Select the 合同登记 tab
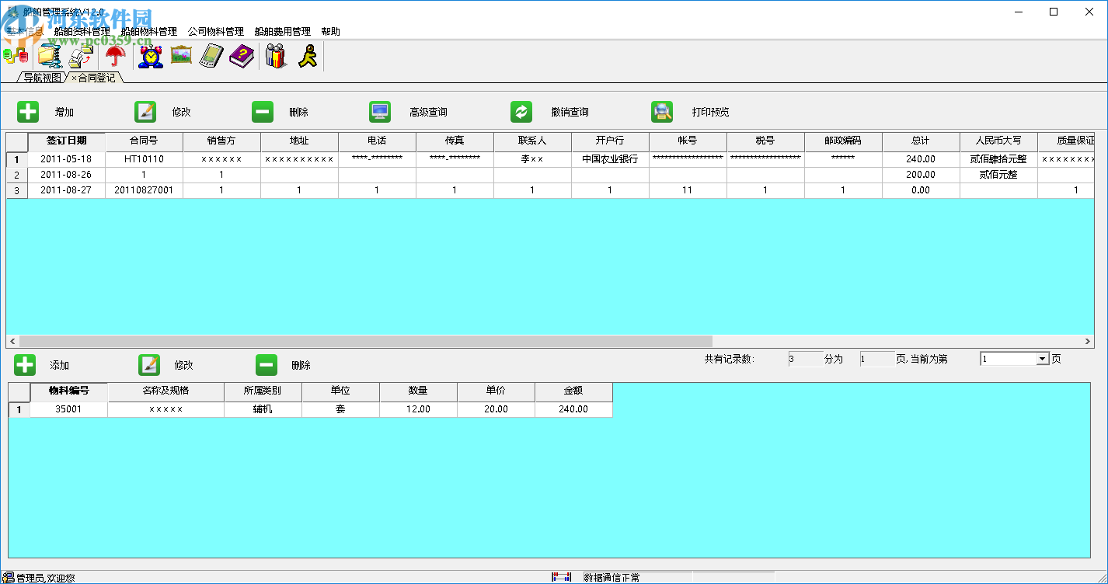The image size is (1108, 584). click(x=96, y=78)
